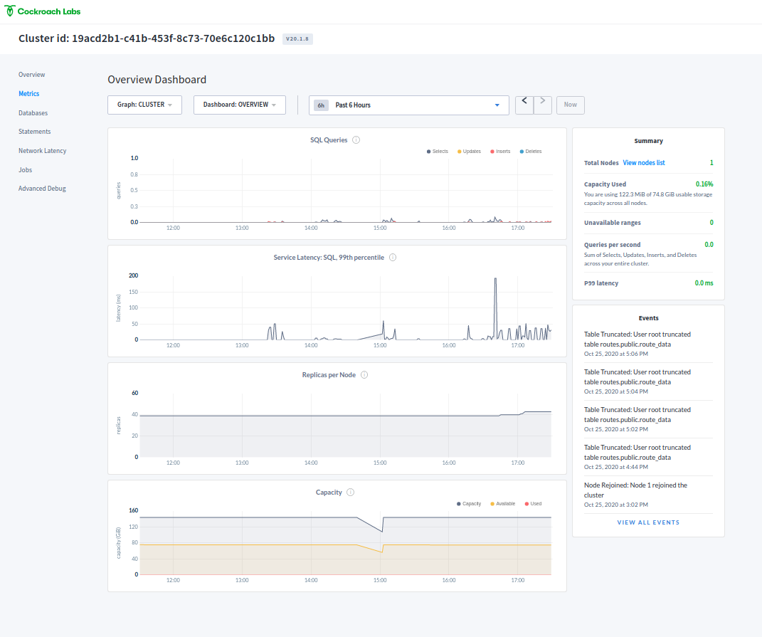Expand the Graph: CLUSTER dropdown

pyautogui.click(x=145, y=105)
